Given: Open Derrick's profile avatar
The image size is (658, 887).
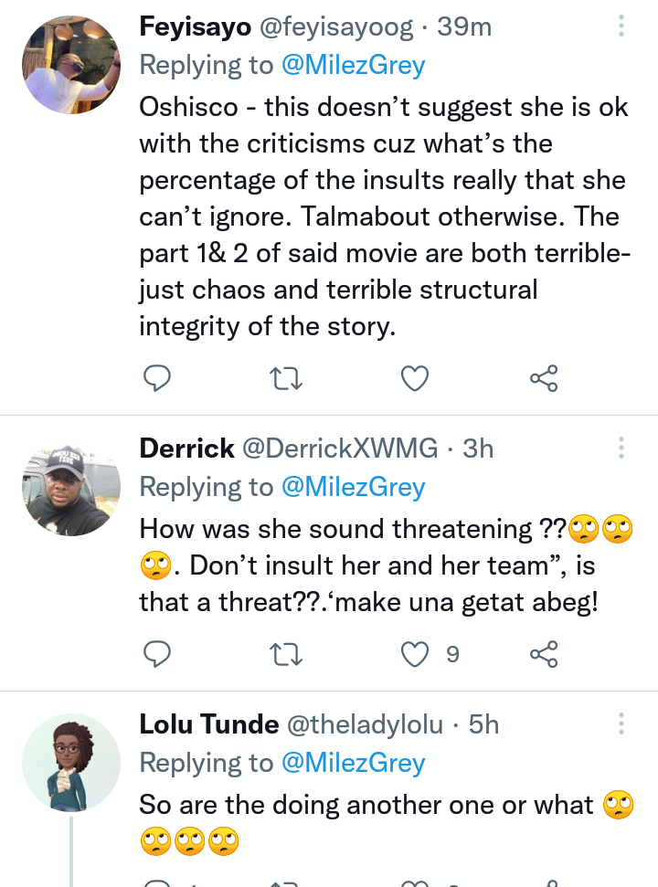Looking at the screenshot, I should tap(71, 487).
